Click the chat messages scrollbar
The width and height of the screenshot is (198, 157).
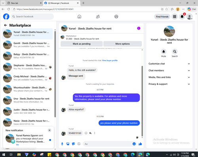pos(142,101)
